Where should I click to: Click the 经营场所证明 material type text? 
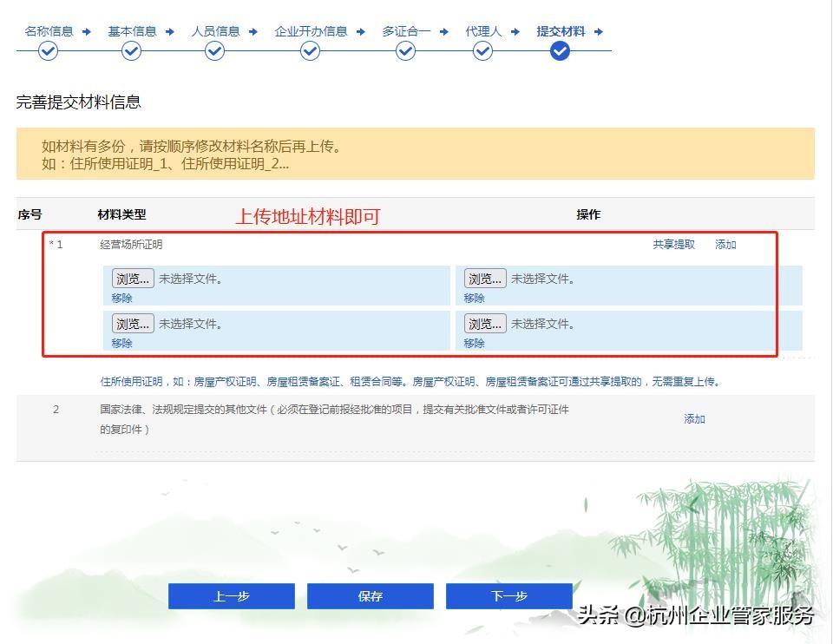[131, 245]
